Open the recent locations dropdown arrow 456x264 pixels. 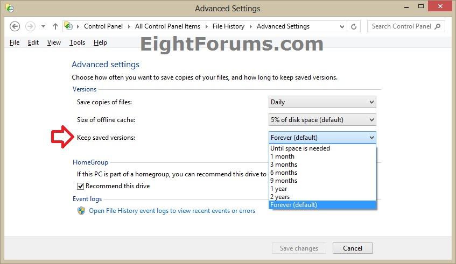(43, 26)
